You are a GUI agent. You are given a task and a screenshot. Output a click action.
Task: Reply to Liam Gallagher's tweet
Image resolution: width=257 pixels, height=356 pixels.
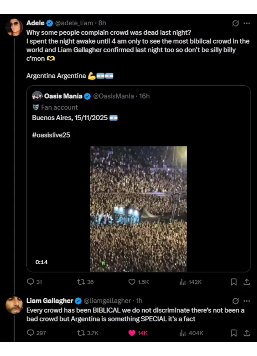click(30, 333)
